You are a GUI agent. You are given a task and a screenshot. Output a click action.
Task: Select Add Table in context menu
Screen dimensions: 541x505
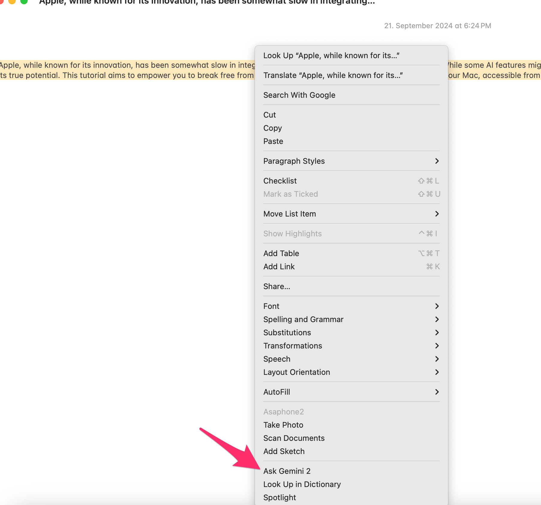pos(351,253)
